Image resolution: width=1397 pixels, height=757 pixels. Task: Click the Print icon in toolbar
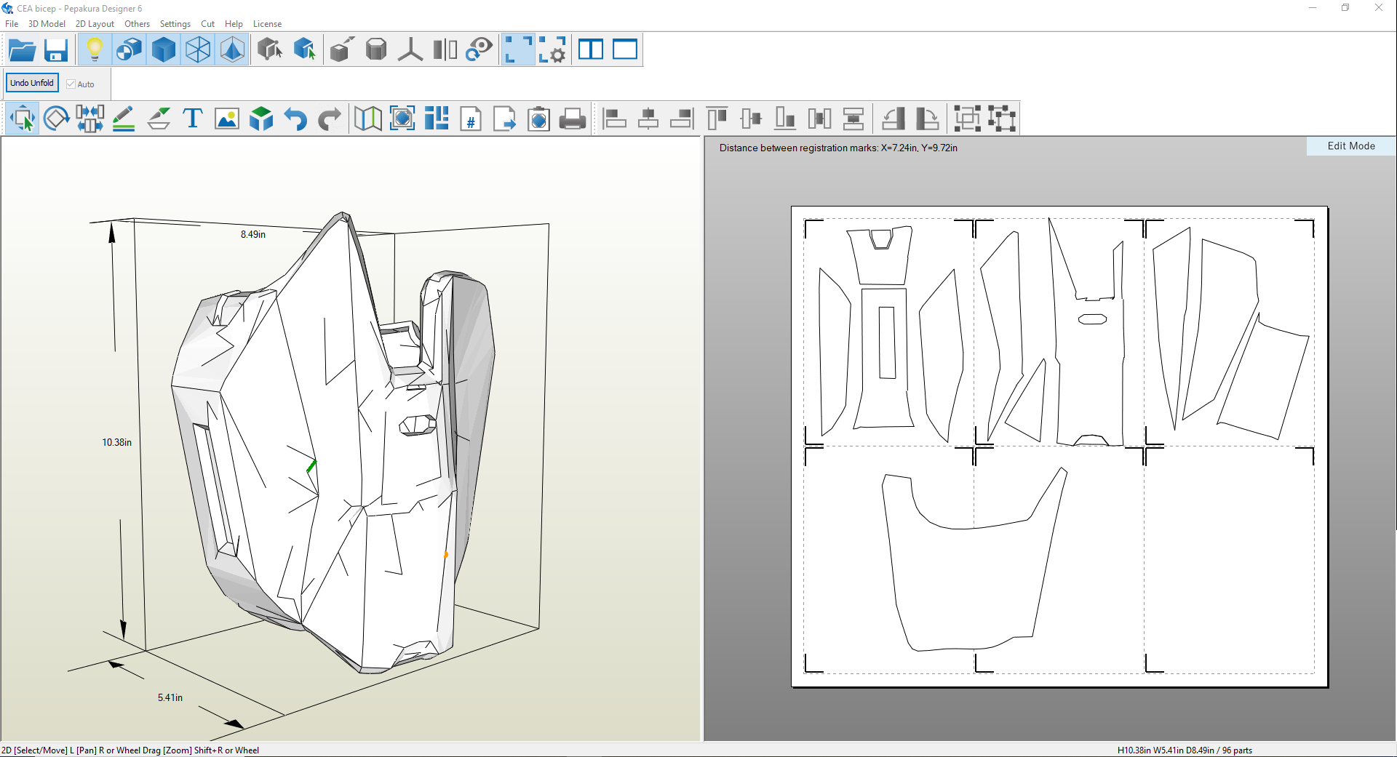572,118
